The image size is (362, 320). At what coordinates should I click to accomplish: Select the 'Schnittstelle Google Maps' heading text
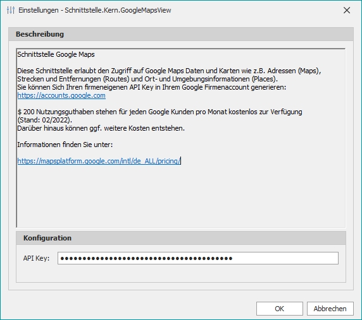click(56, 54)
